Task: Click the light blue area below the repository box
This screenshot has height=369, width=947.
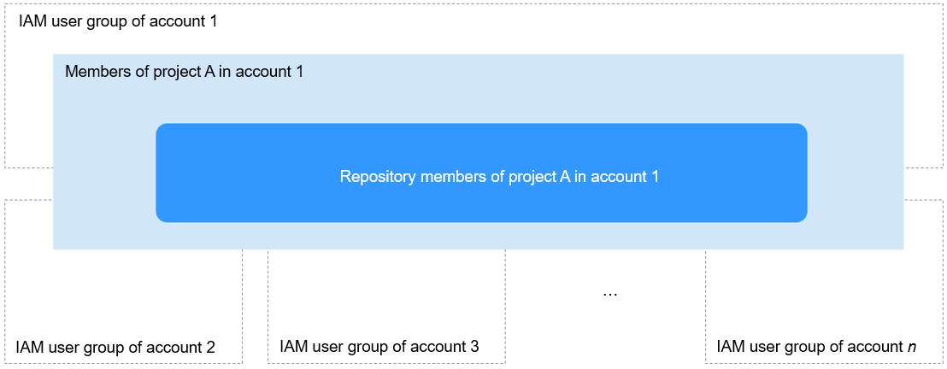Action: click(479, 236)
